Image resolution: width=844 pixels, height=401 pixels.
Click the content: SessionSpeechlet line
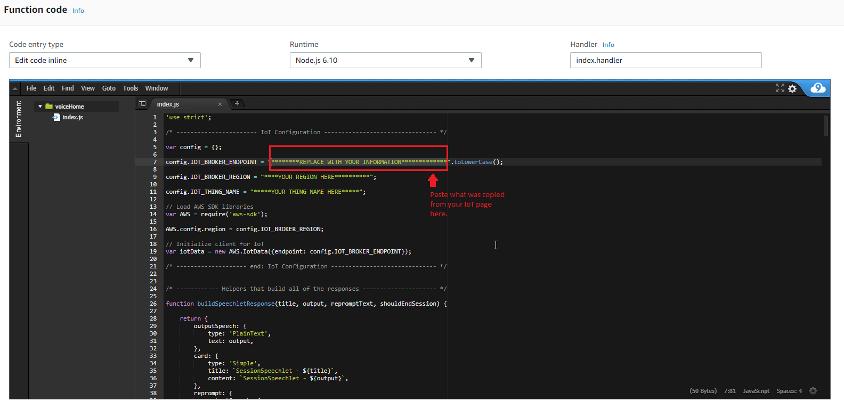coord(278,378)
